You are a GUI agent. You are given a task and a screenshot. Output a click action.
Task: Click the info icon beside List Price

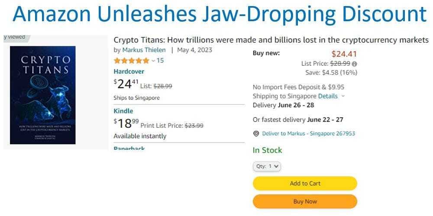(x=355, y=64)
